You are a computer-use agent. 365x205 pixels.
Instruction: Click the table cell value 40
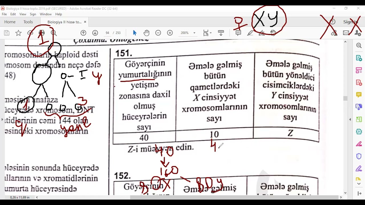point(144,138)
